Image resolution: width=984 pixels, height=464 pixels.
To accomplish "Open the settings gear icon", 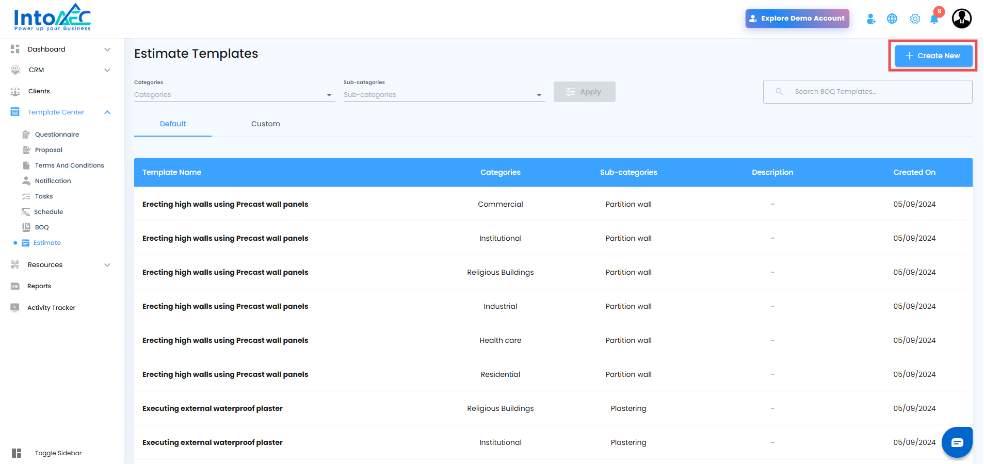I will pos(915,19).
